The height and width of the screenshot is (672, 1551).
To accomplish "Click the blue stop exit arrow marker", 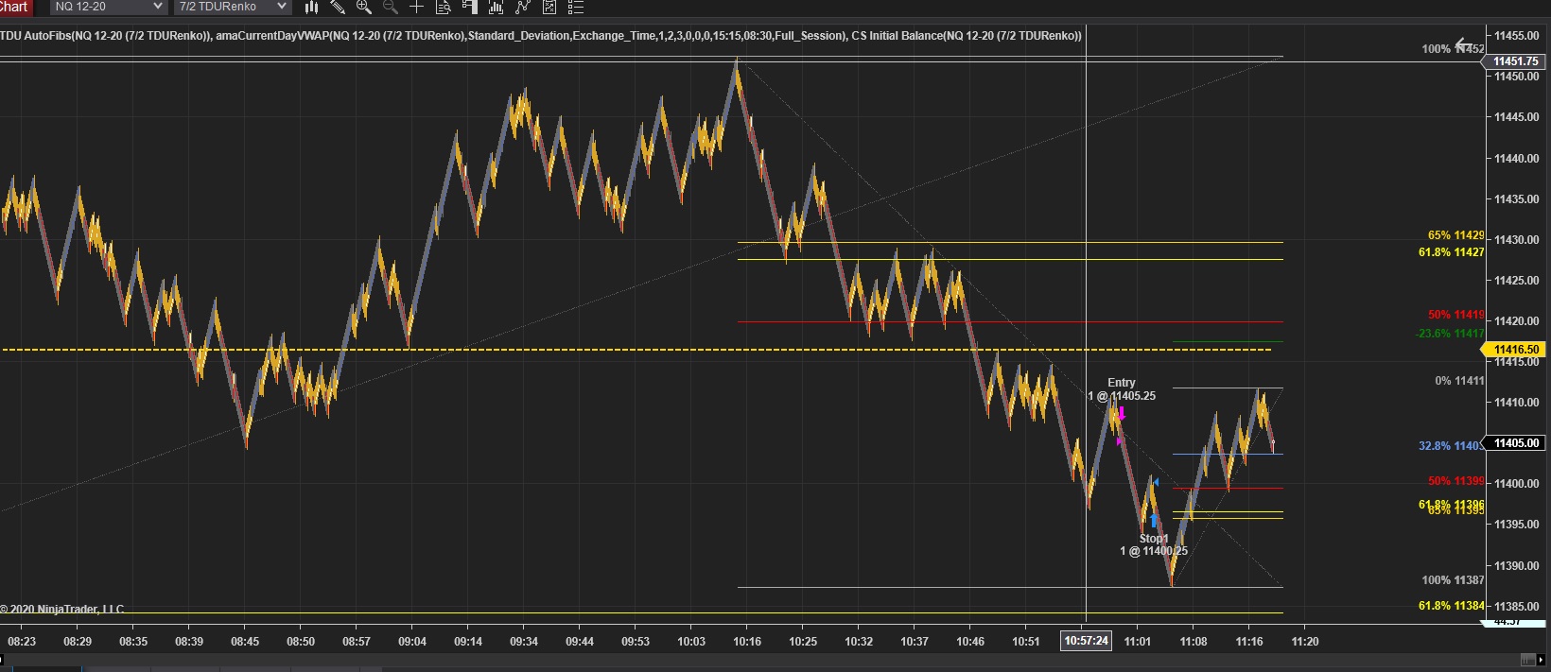I will [1154, 521].
